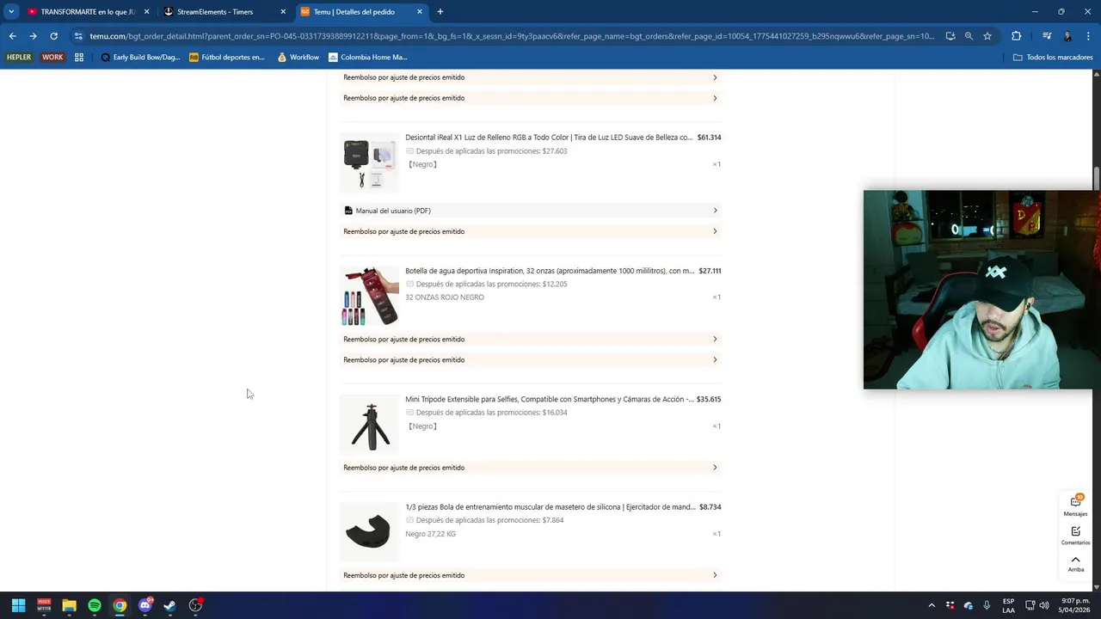Click Después de aplicadas las promociones: $16.034
The height and width of the screenshot is (619, 1101).
tap(491, 413)
